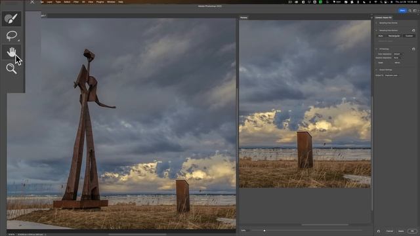Open the Color Adaptation dropdown
420x236 pixels.
point(398,54)
